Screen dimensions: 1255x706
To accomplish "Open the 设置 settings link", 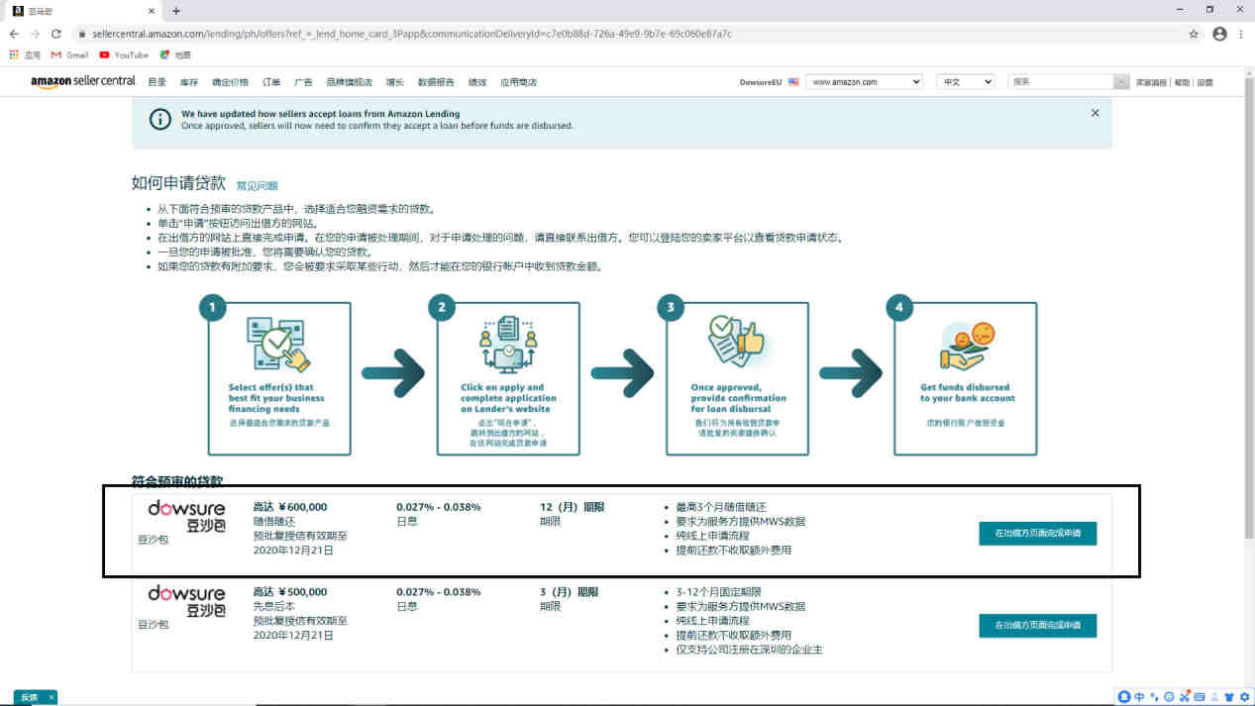I will point(1204,83).
